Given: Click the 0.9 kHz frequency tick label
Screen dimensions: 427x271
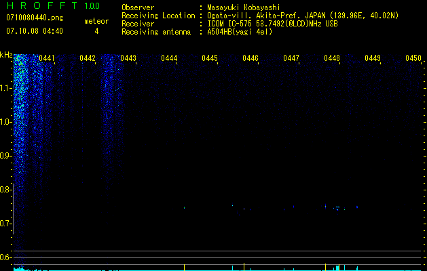Looking at the screenshot, I should (x=5, y=156).
